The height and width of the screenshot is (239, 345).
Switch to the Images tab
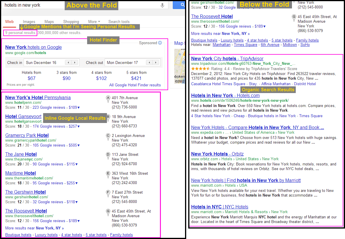(x=29, y=22)
